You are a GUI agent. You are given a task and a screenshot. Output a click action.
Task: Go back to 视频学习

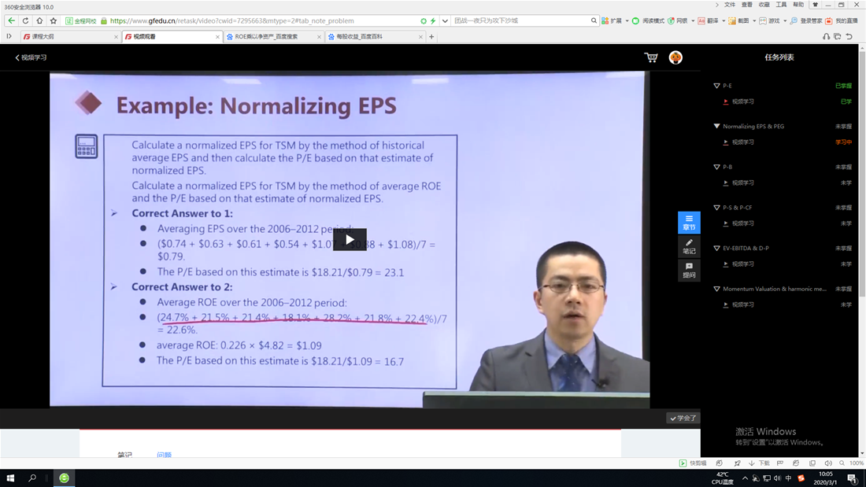31,57
